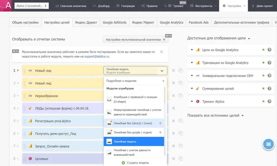Image resolution: width=277 pixels, height=166 pixels.
Task: Click Analytics icon on Получить демо-доступ_Лид
Action: [30, 134]
